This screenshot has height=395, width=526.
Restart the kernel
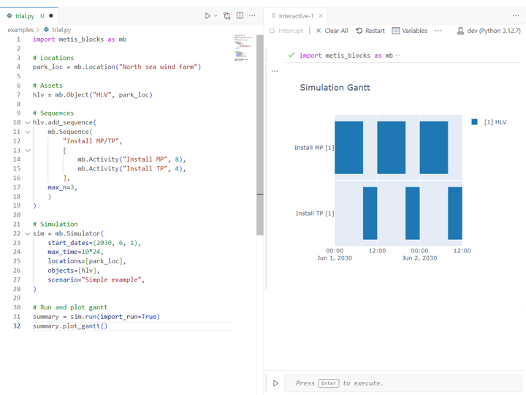click(x=370, y=31)
